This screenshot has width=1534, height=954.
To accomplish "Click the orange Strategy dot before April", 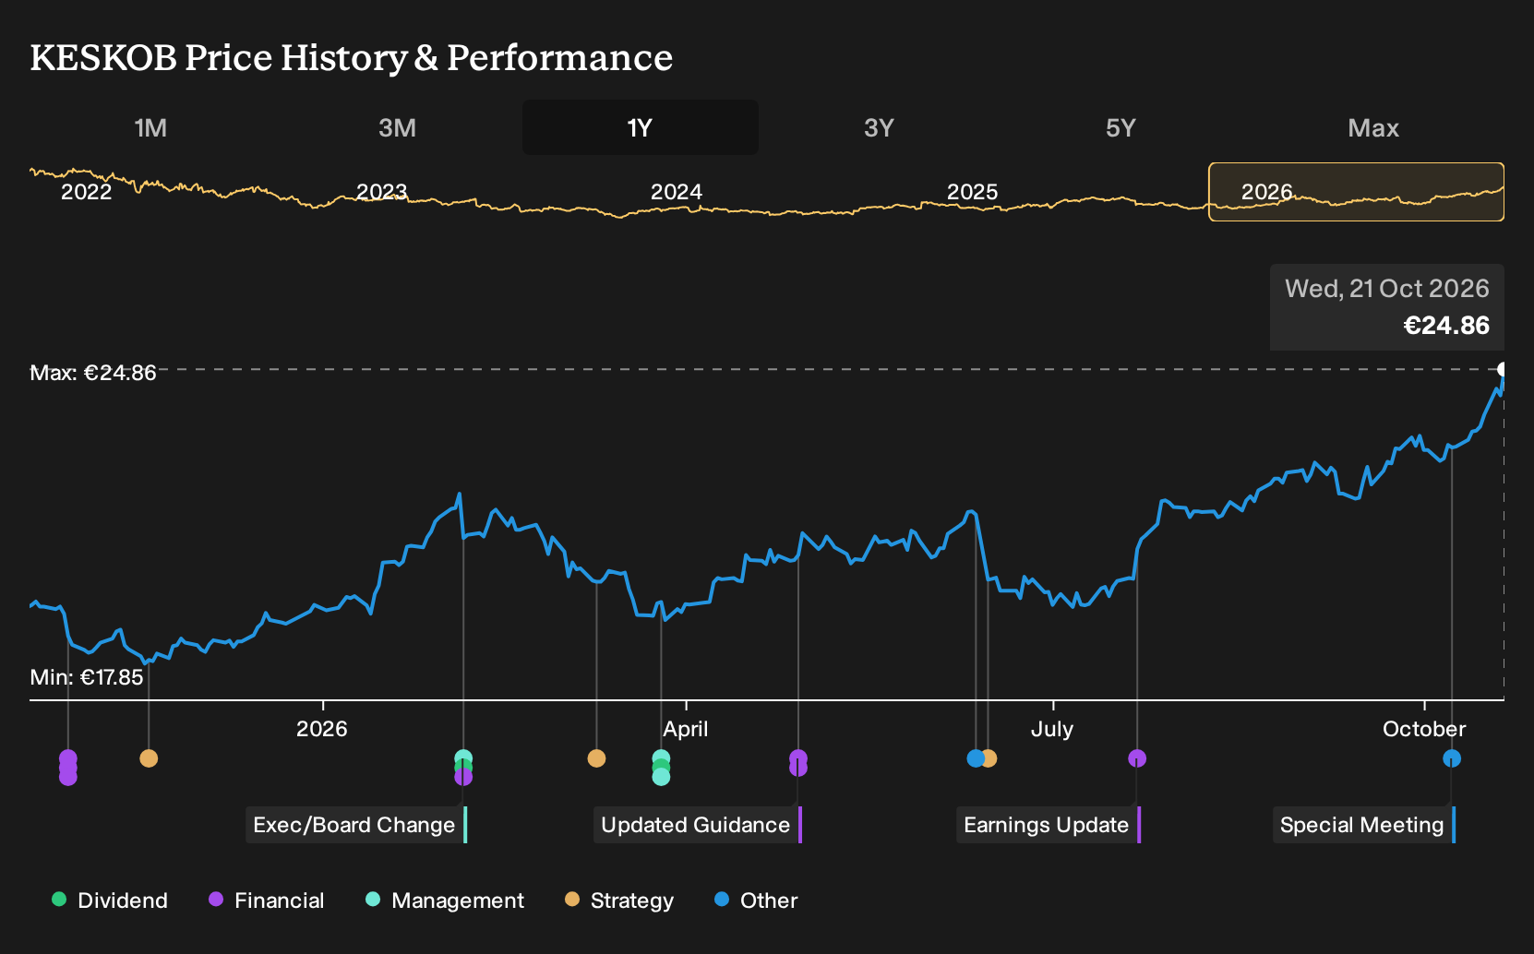I will (596, 758).
